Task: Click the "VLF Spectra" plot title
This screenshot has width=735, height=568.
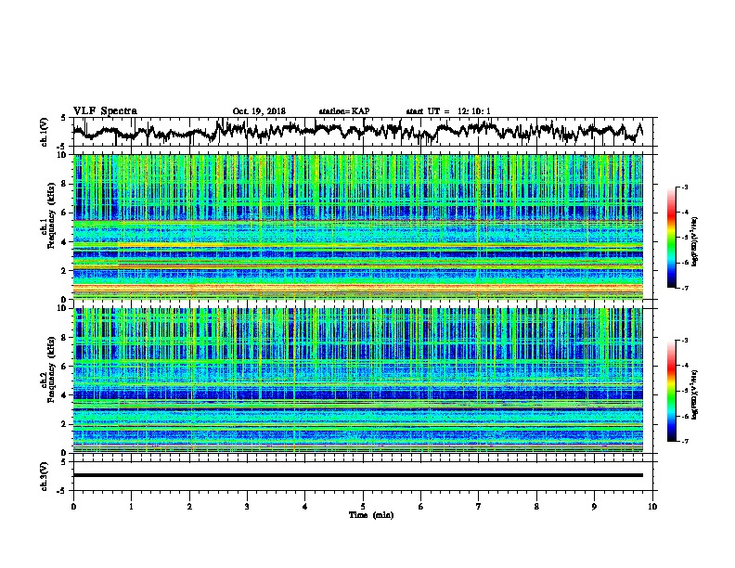Action: pos(105,111)
